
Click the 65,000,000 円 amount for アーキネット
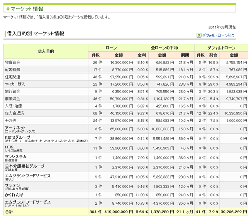point(122,129)
